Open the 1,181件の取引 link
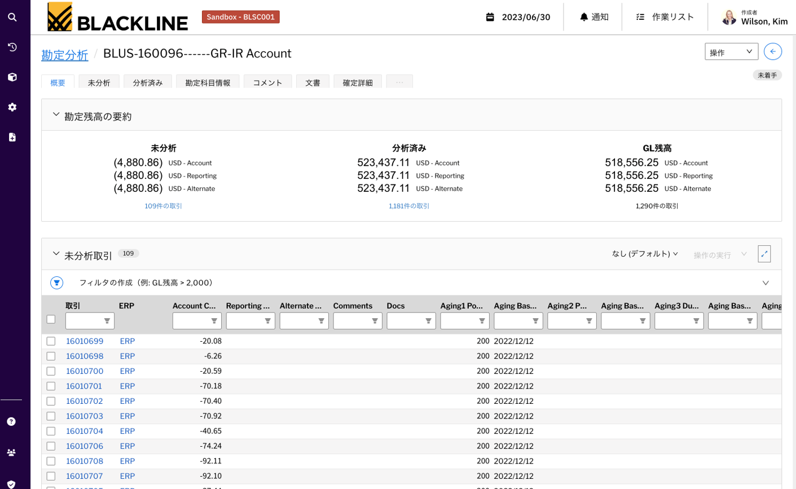 (409, 206)
